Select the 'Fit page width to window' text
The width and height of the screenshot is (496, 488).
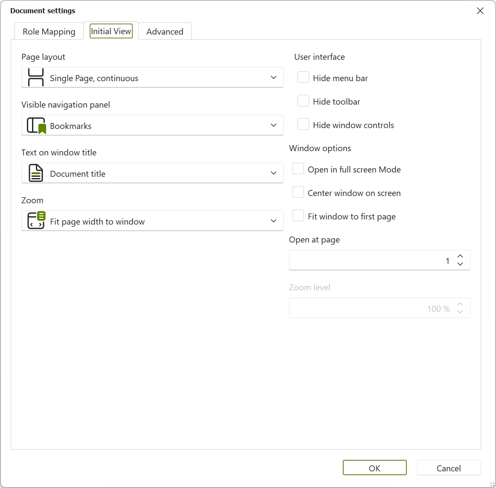click(97, 222)
